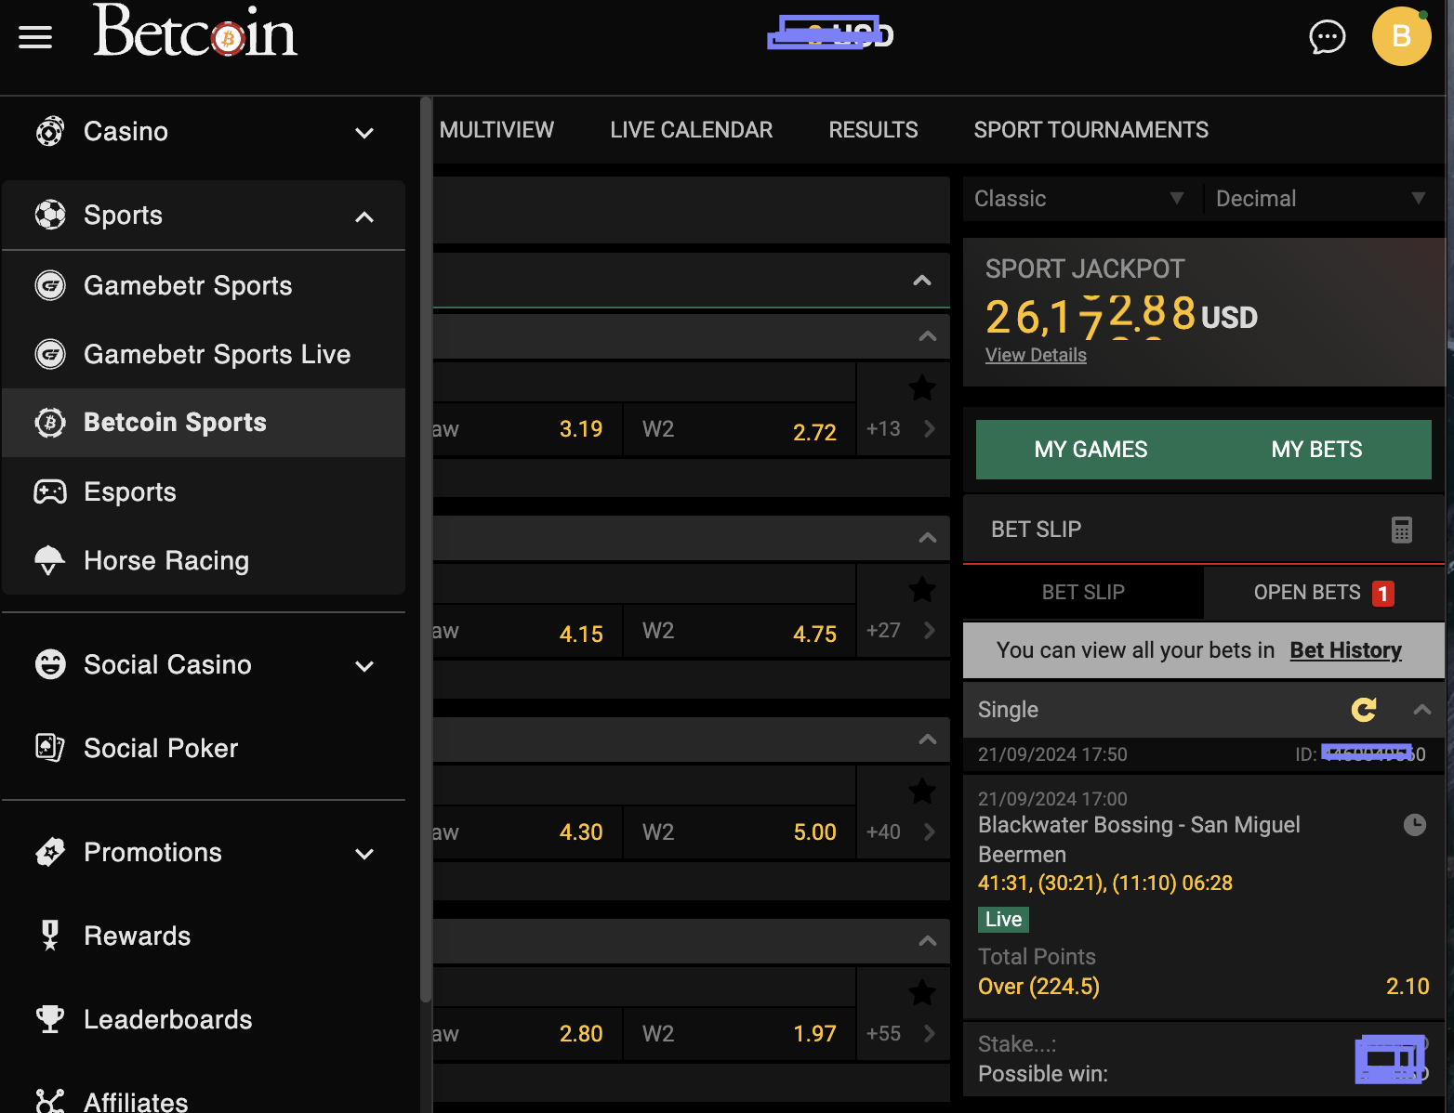1454x1113 pixels.
Task: Open the Esports menu item
Action: [x=204, y=491]
